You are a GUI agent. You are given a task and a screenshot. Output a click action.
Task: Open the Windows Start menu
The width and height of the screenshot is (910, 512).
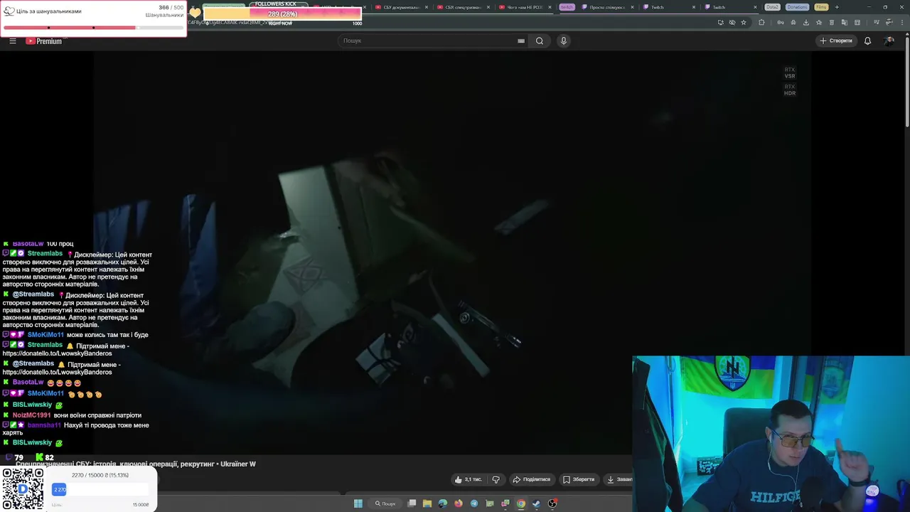(x=358, y=503)
